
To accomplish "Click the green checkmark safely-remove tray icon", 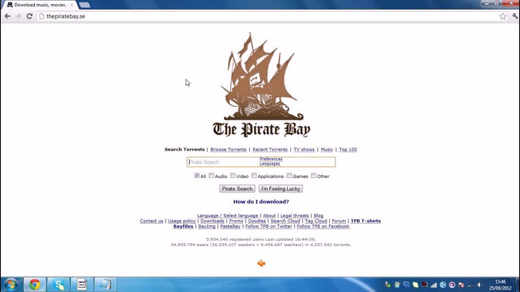I will 388,285.
